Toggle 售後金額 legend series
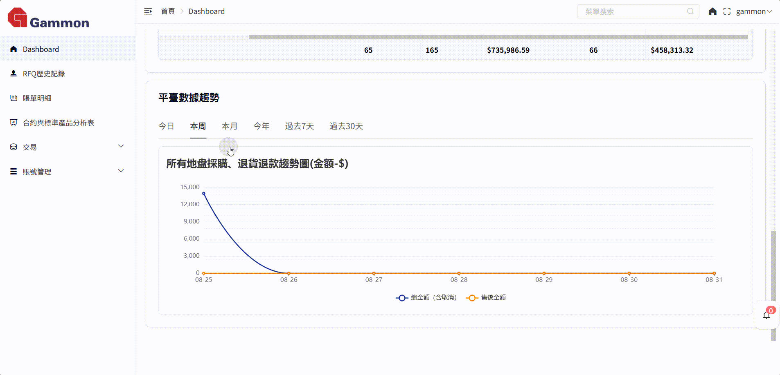 (x=486, y=298)
